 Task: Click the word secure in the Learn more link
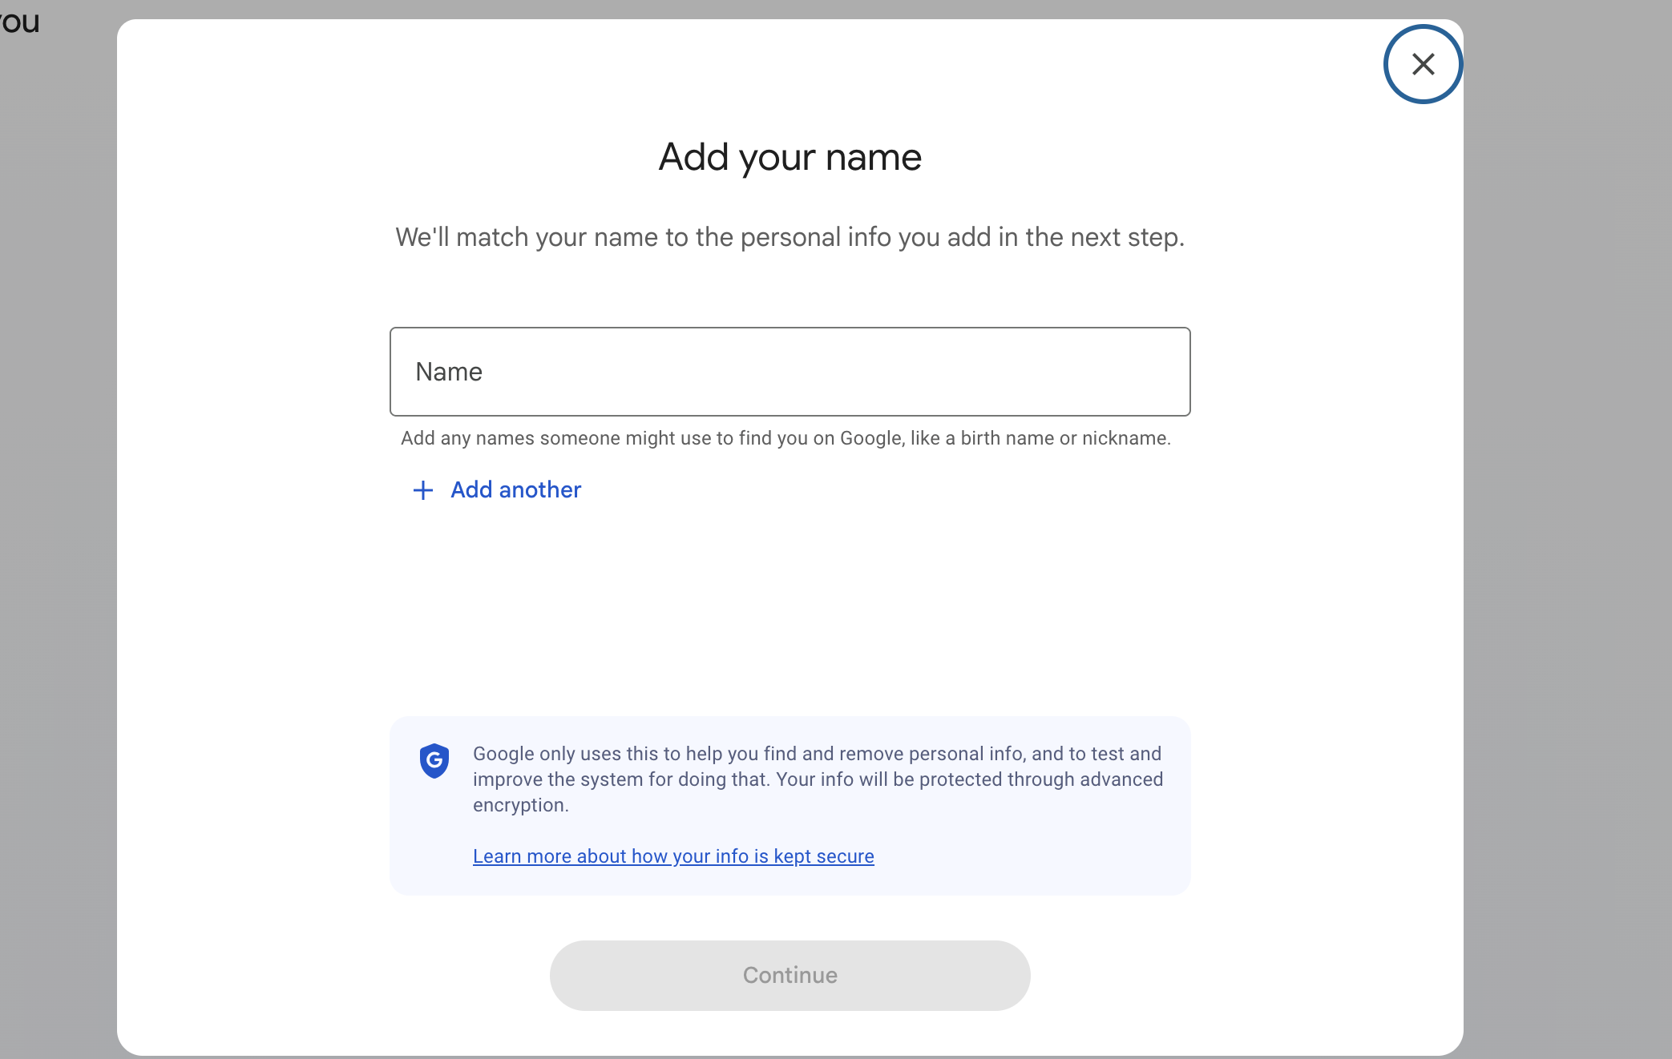pyautogui.click(x=845, y=856)
